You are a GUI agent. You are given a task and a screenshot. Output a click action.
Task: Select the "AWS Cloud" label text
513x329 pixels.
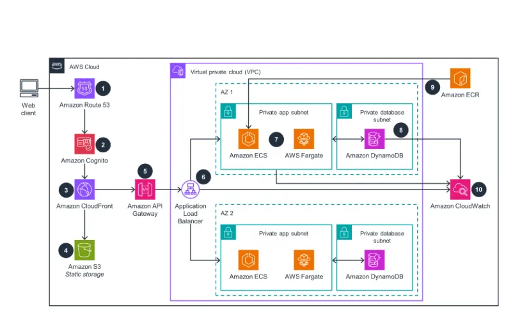click(x=84, y=67)
